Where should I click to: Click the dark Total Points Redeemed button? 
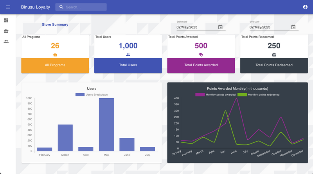pyautogui.click(x=274, y=65)
